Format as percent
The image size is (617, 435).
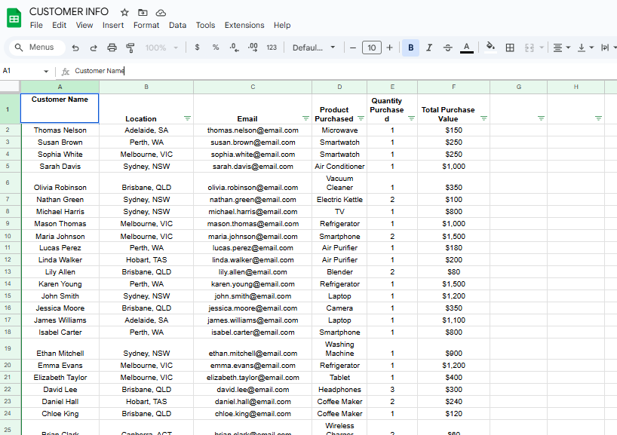[x=216, y=47]
